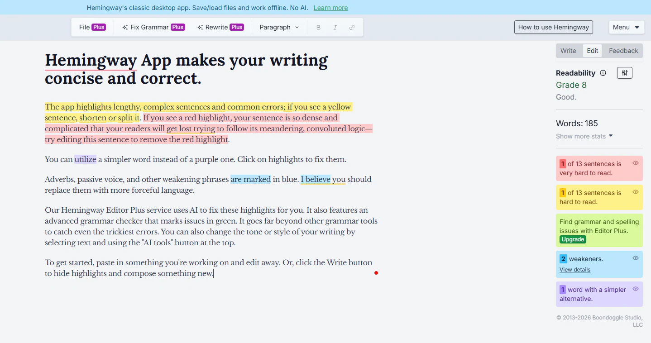Open How to use Hemingway
The height and width of the screenshot is (343, 651).
pos(553,27)
